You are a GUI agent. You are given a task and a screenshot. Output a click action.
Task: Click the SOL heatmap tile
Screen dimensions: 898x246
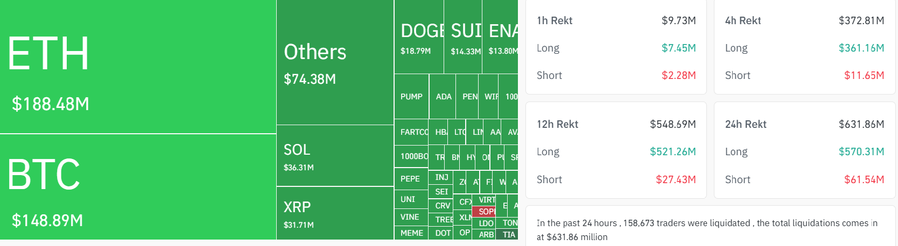click(x=335, y=156)
